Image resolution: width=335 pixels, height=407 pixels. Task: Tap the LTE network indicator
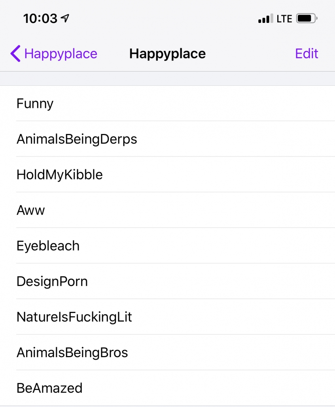point(284,19)
